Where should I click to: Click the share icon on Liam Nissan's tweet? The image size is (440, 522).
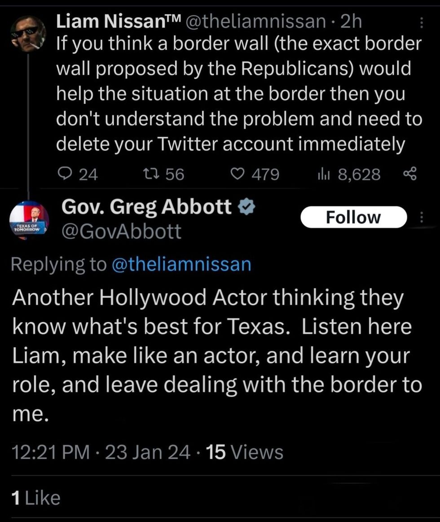409,174
